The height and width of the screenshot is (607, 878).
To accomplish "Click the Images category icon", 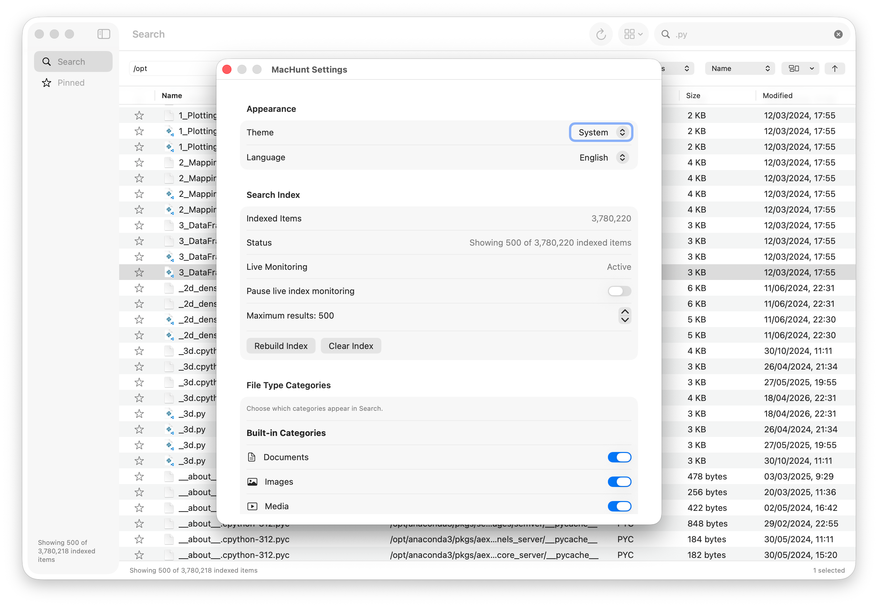I will click(252, 482).
